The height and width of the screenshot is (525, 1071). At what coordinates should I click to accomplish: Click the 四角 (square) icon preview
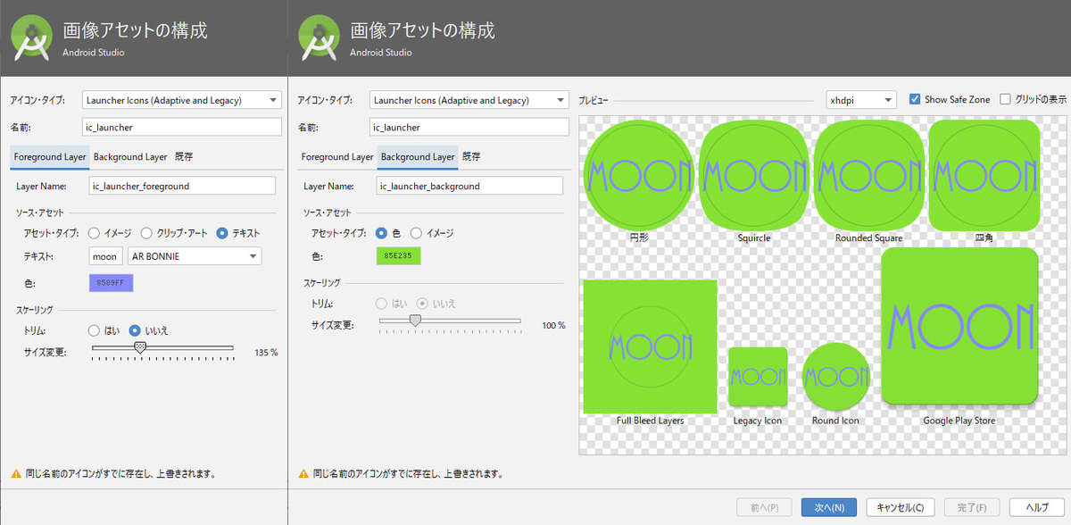coord(984,176)
